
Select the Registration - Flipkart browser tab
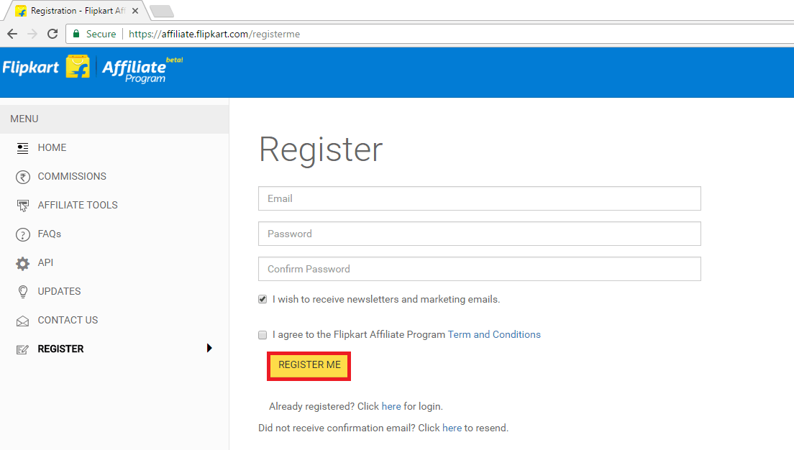pos(76,11)
